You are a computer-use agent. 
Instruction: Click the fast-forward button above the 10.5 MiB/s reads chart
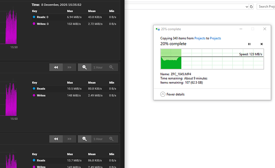[x=69, y=68]
